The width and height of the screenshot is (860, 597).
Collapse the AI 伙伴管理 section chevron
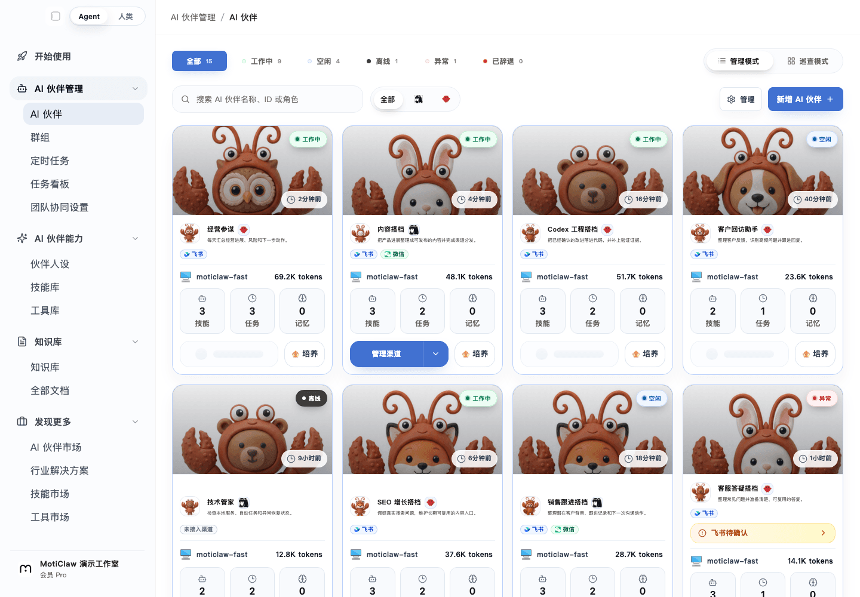pyautogui.click(x=135, y=88)
